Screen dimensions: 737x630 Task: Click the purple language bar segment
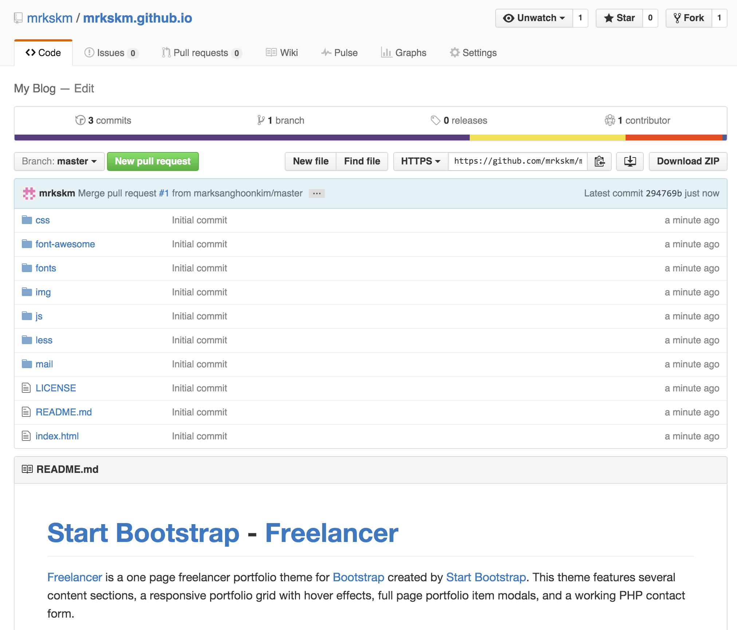242,137
